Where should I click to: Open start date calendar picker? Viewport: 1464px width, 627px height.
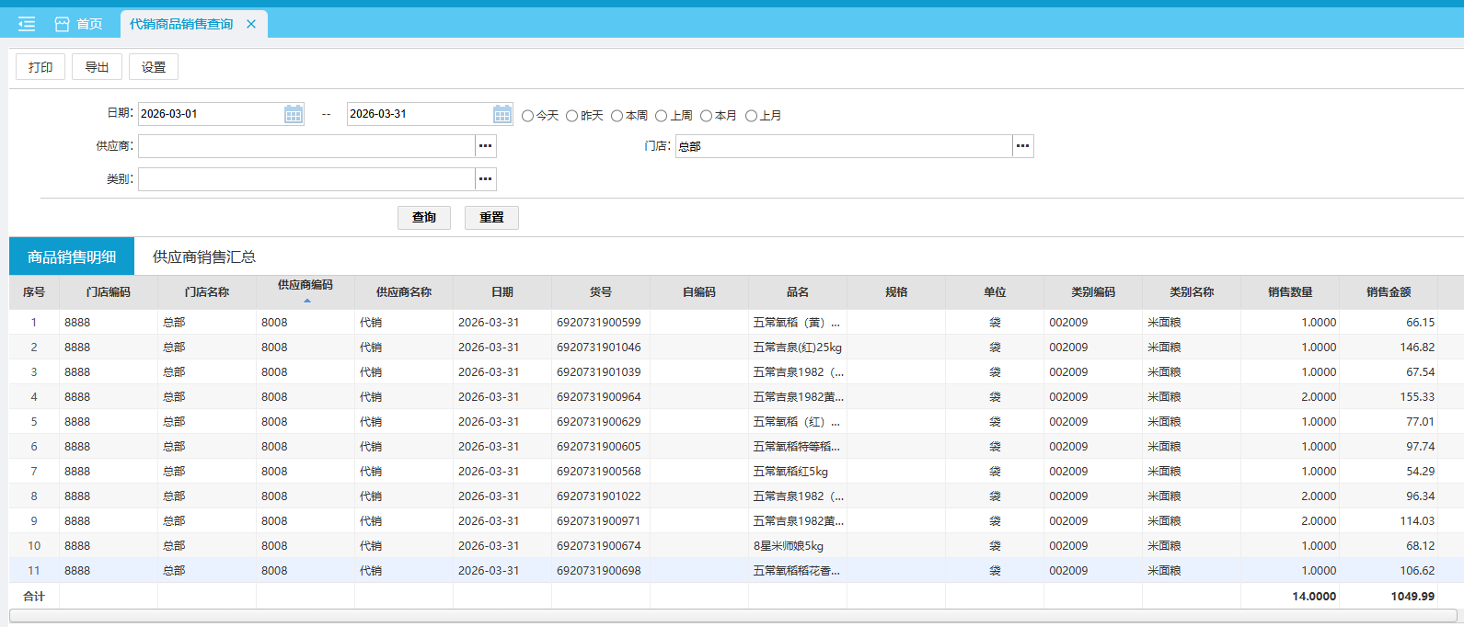[294, 114]
